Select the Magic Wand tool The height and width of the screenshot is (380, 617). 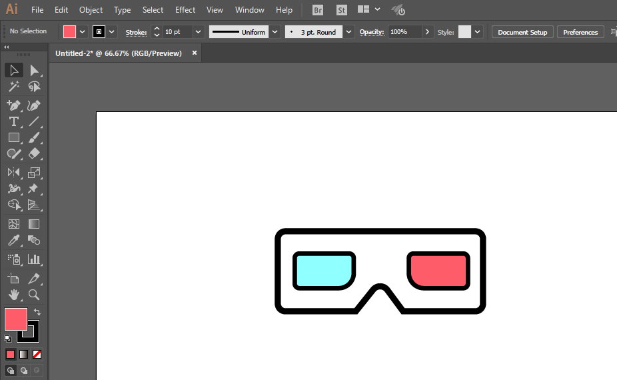click(x=13, y=87)
